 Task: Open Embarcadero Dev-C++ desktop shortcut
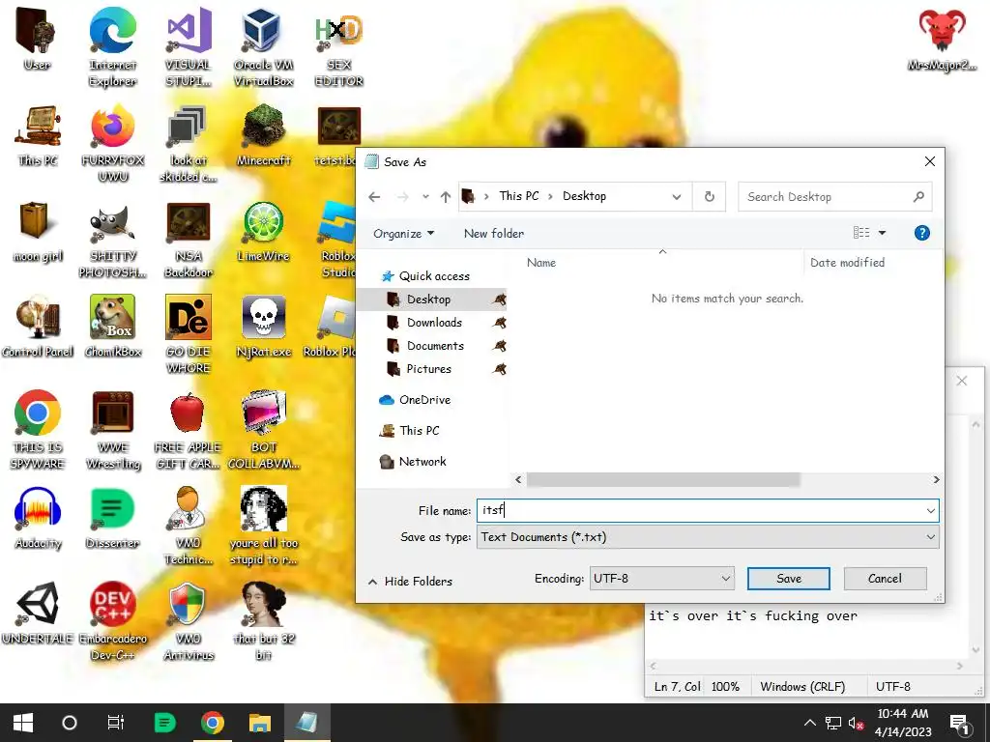pyautogui.click(x=113, y=621)
